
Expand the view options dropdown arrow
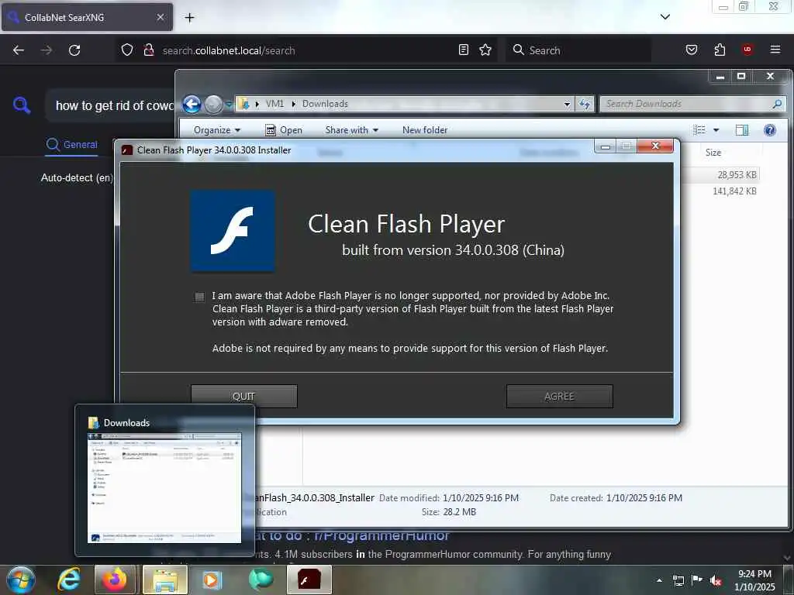(716, 130)
